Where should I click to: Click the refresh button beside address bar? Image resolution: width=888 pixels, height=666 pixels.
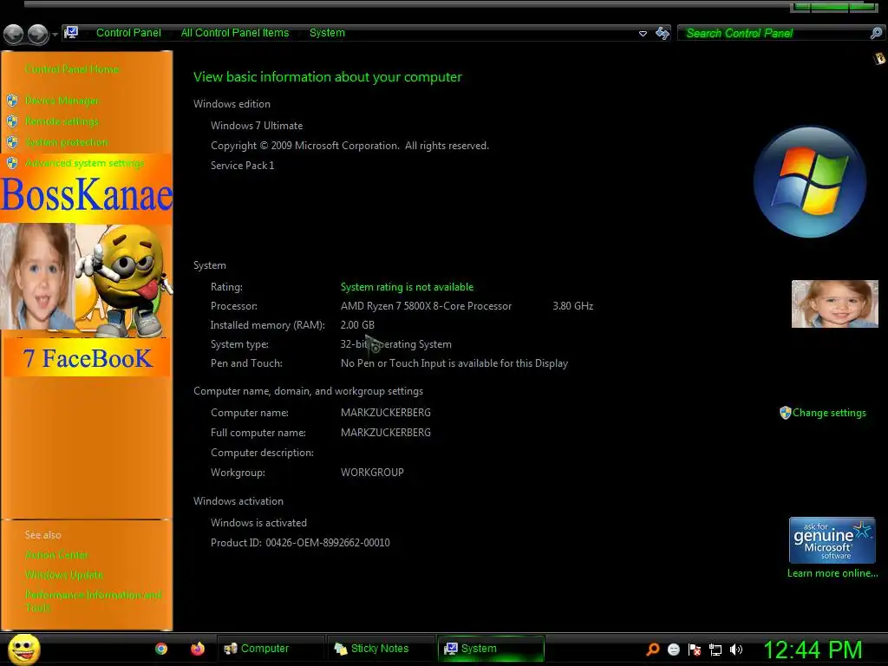(662, 33)
